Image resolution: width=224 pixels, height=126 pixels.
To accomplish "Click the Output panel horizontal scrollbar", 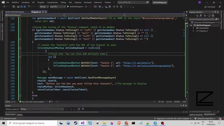I will click(52, 112).
